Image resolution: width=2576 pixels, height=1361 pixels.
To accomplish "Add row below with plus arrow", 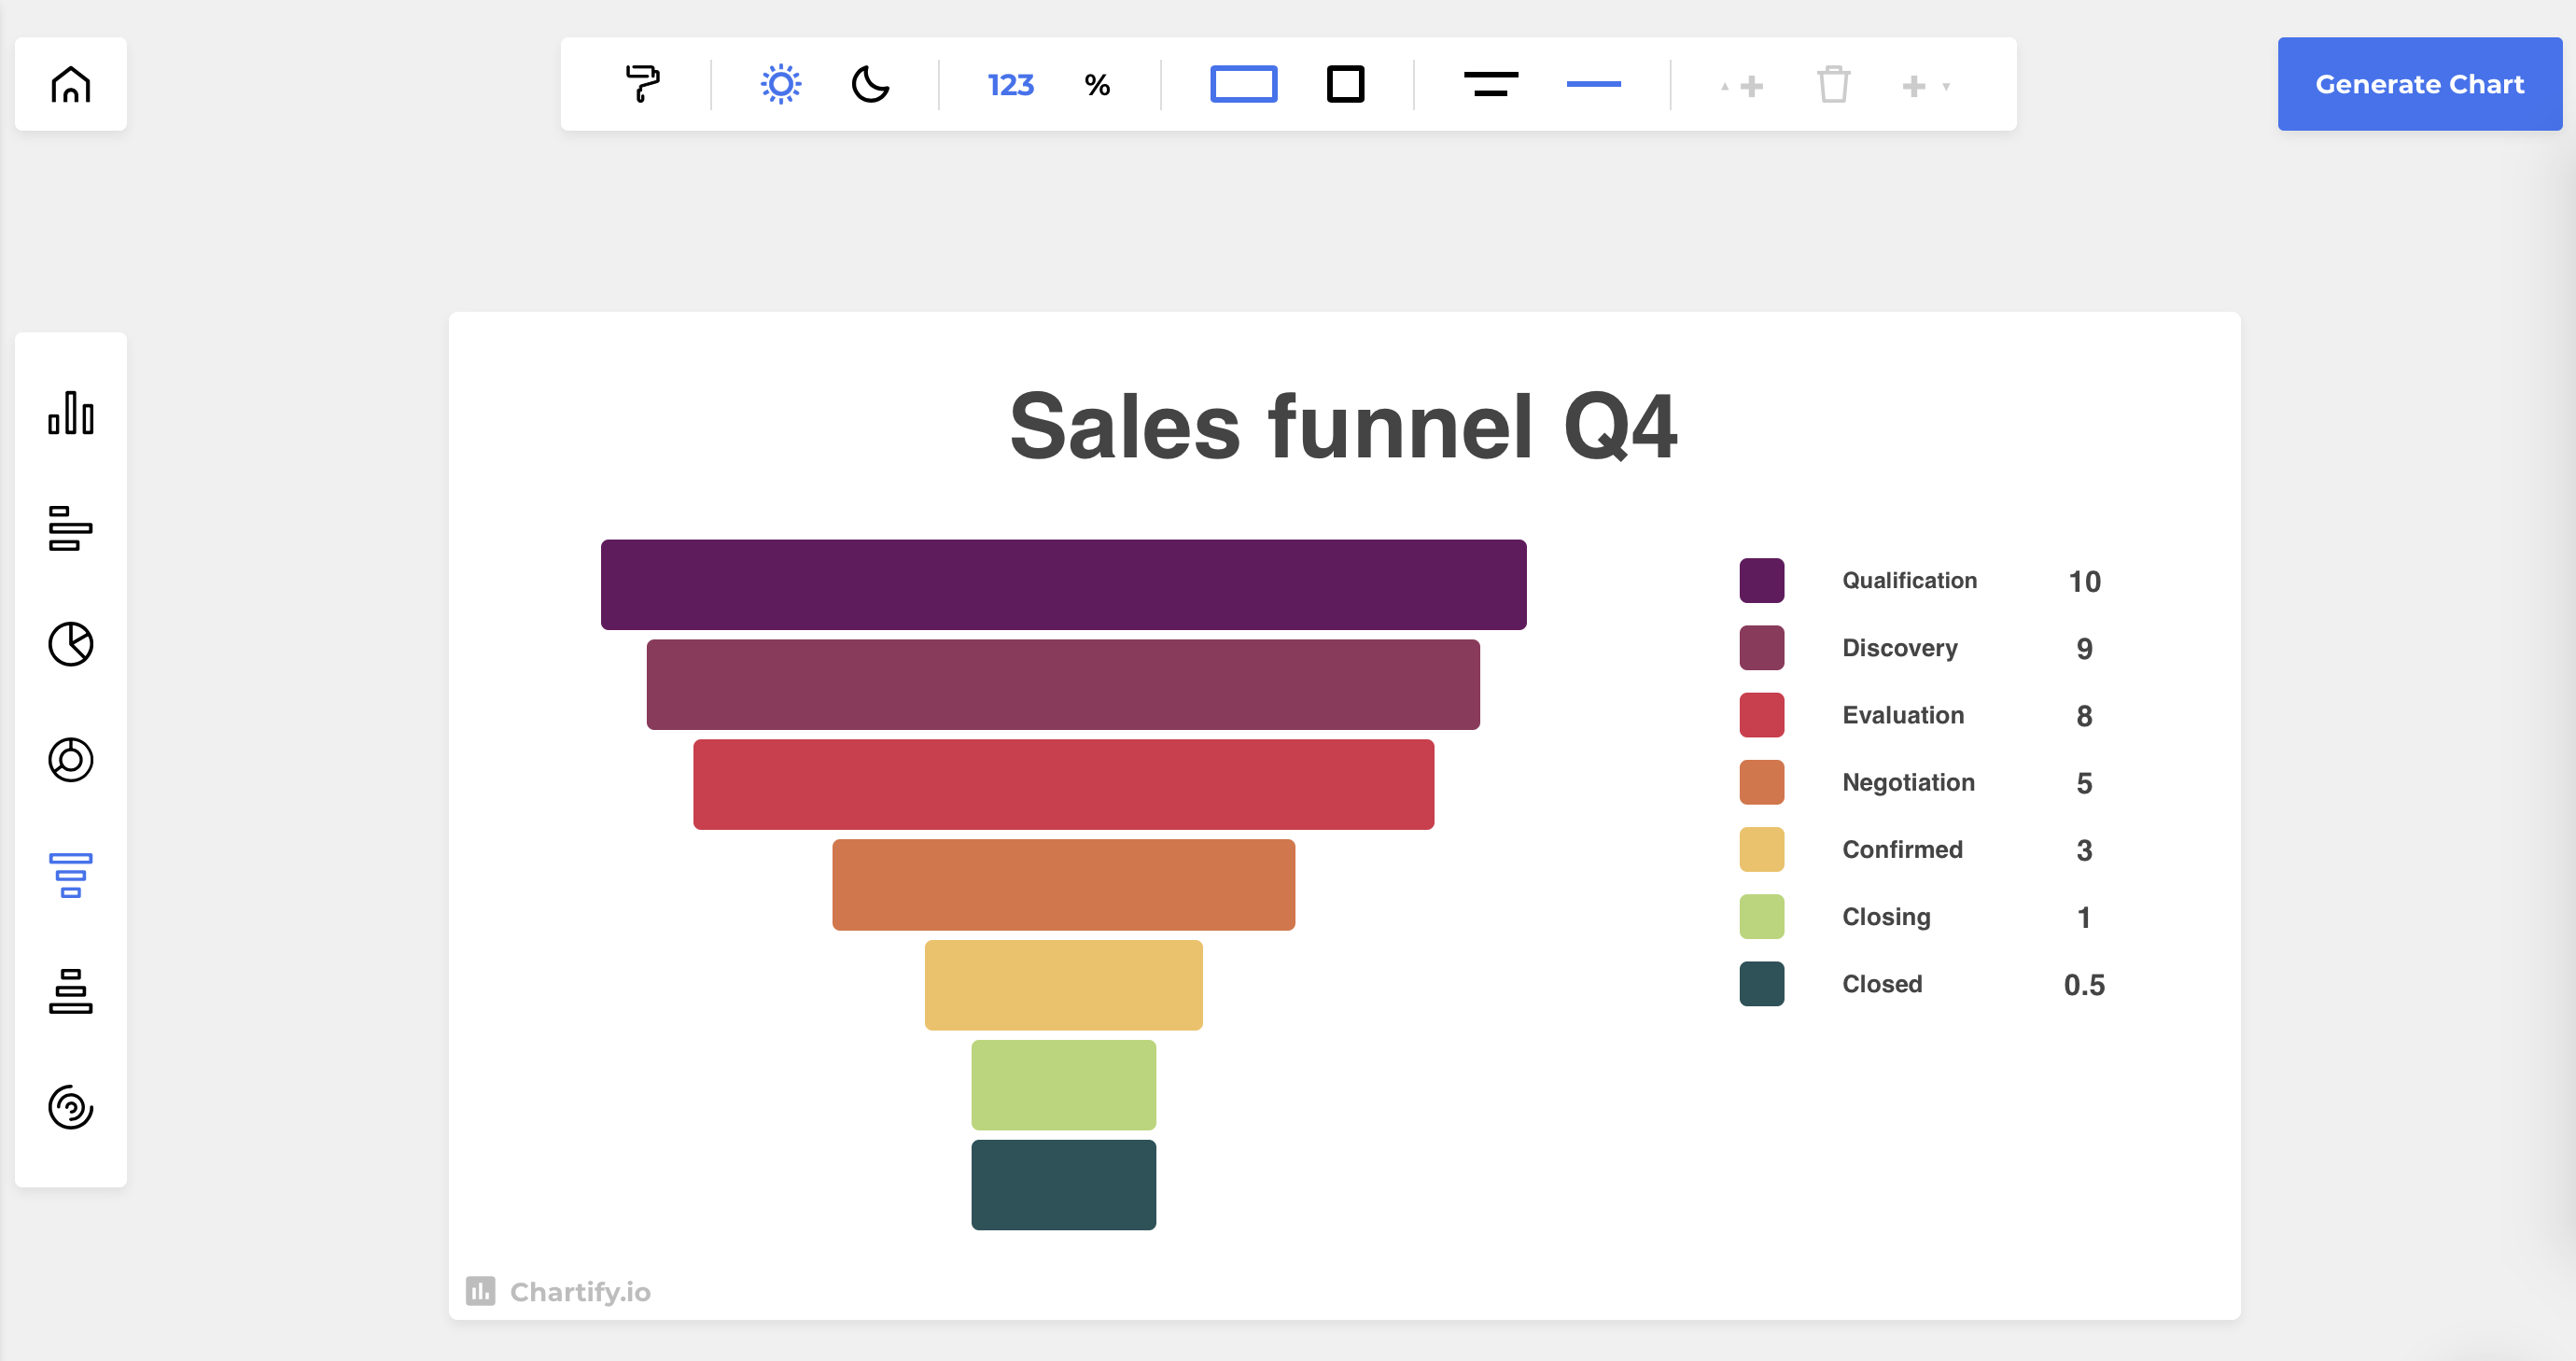I will click(x=1924, y=86).
